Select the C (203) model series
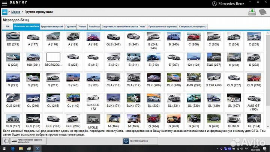 (254, 41)
